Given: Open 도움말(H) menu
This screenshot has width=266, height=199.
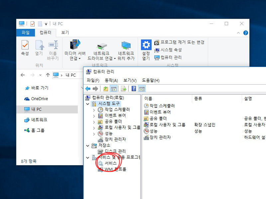Looking at the screenshot, I should coord(151,80).
